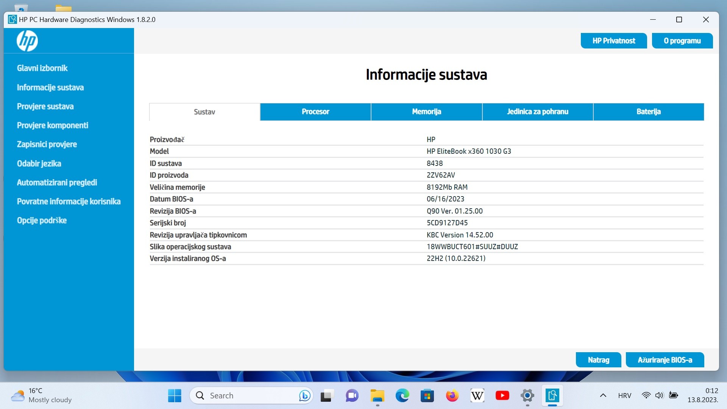Go to Glavni izbornik
This screenshot has width=727, height=409.
coord(42,68)
